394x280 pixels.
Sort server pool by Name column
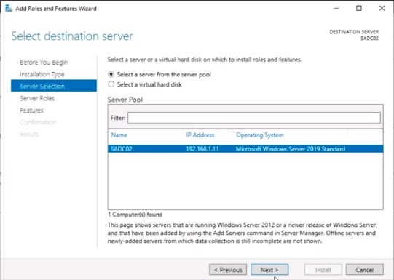click(x=119, y=135)
